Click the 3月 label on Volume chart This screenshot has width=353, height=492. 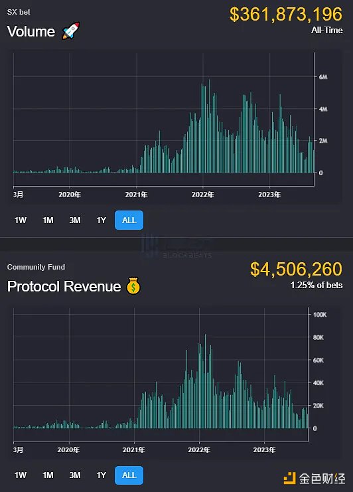point(18,195)
